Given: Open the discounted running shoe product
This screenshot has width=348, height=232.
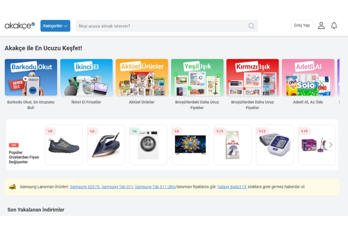Looking at the screenshot, I should [x=64, y=145].
